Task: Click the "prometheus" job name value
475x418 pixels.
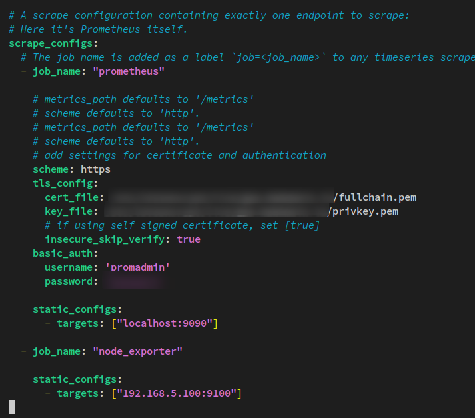Action: [129, 71]
